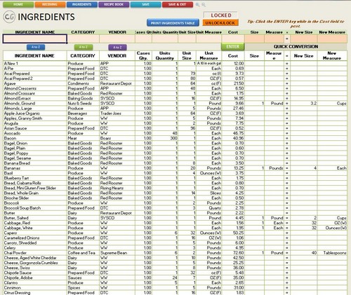This screenshot has width=351, height=295.
Task: Toggle the Unlock/Lock button
Action: point(220,23)
